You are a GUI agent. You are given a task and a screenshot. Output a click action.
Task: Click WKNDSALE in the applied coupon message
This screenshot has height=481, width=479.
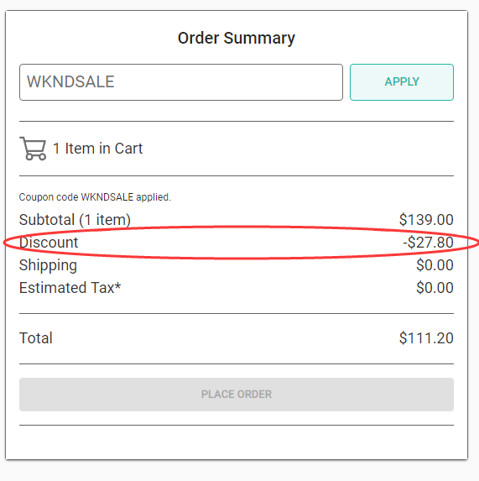click(x=107, y=197)
